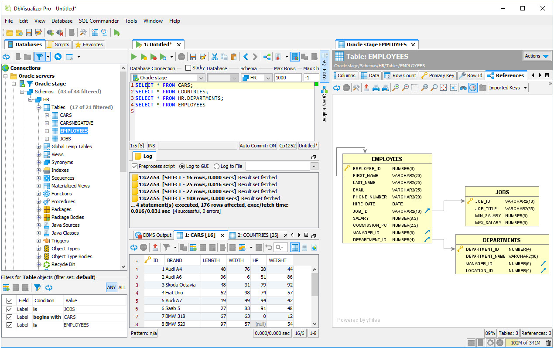554x348 pixels.
Task: Click the DEPARTMENTS table box title in diagram
Action: pyautogui.click(x=502, y=240)
